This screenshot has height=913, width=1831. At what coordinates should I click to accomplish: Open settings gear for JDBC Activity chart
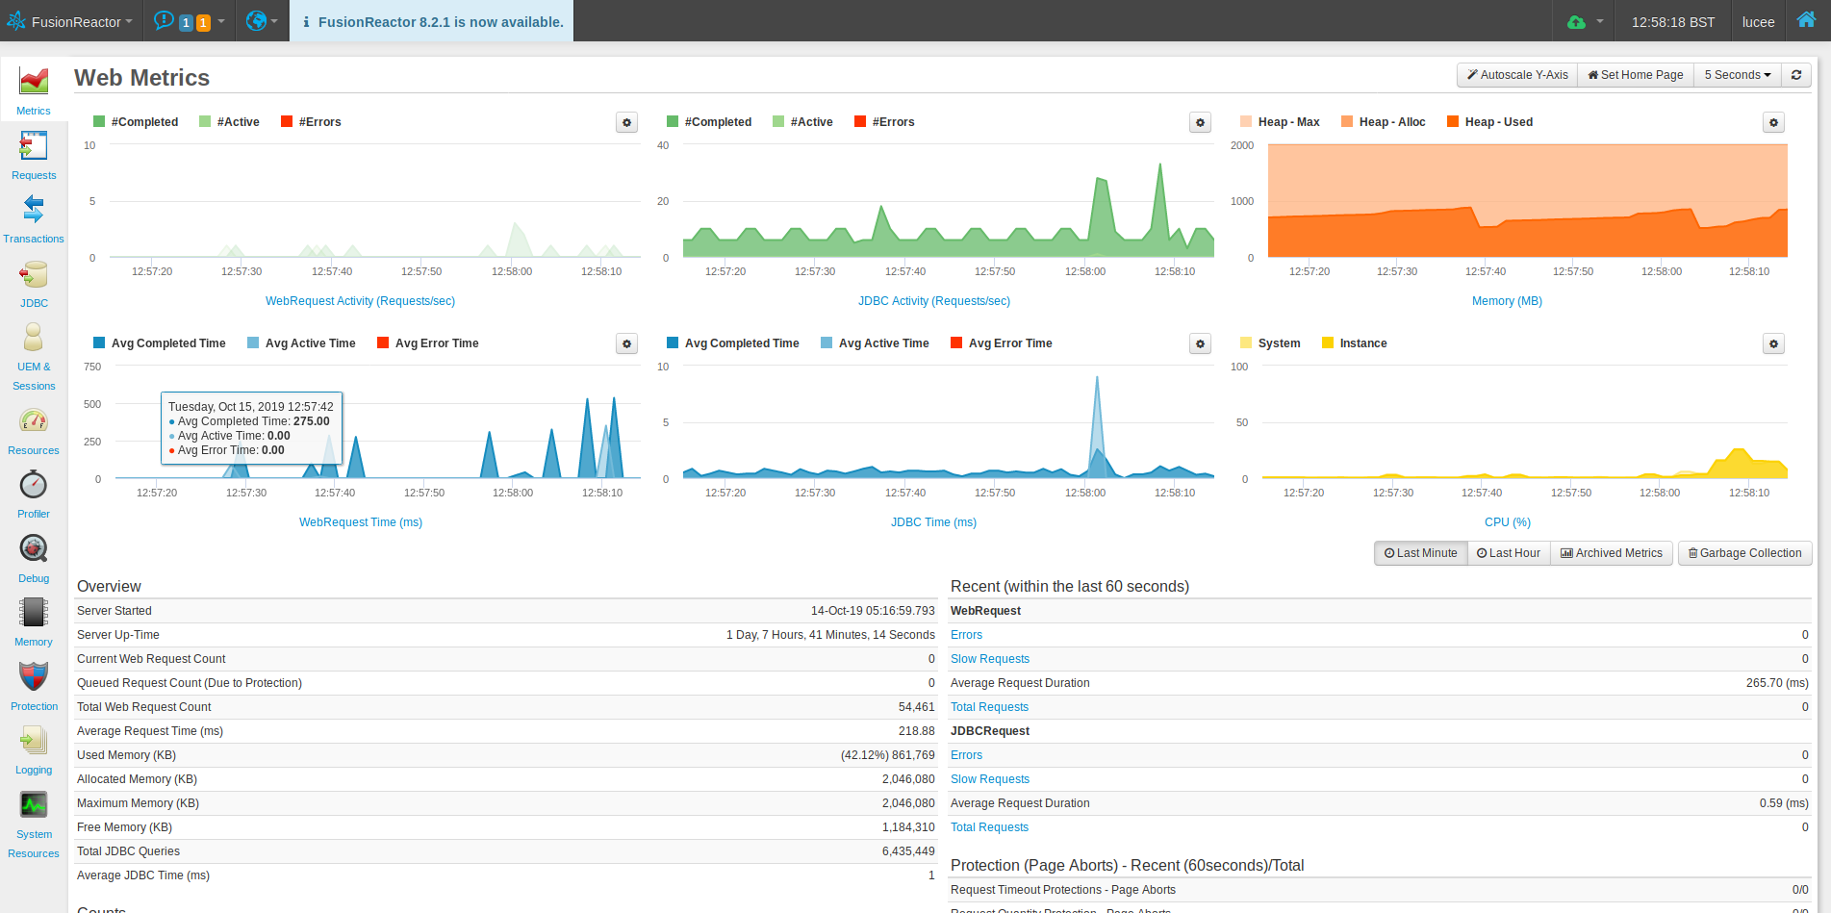click(1201, 122)
